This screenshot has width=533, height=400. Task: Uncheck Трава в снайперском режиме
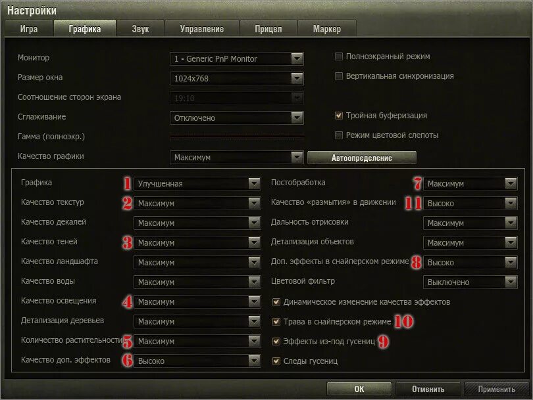point(276,322)
